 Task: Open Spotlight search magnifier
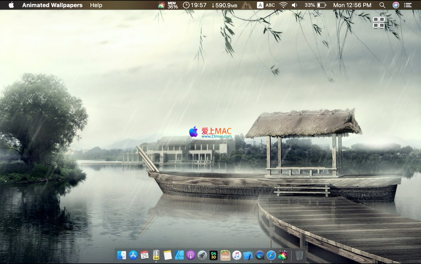coord(382,5)
